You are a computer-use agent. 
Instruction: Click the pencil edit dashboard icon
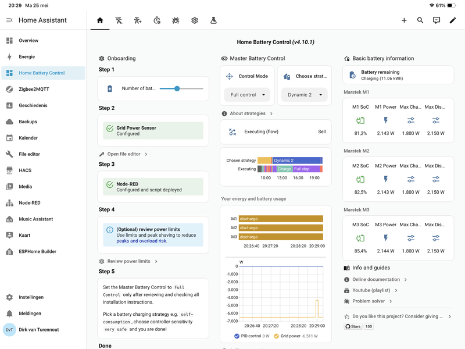click(x=453, y=20)
